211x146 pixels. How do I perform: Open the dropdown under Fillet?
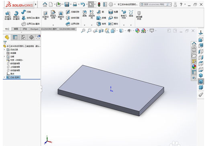pyautogui.click(x=85, y=25)
